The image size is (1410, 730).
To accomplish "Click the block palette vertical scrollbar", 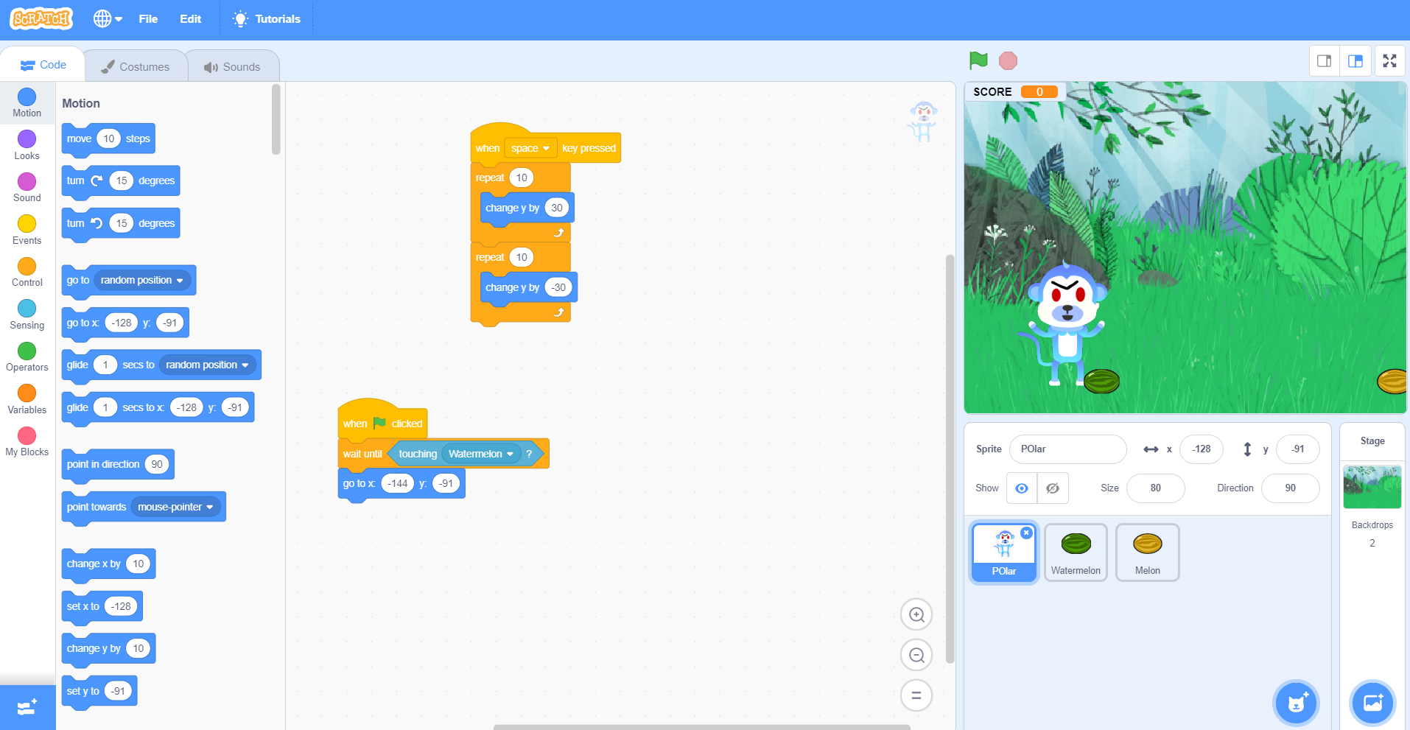I will 276,120.
